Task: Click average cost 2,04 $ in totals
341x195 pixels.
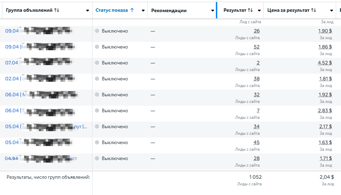Action: click(x=327, y=177)
